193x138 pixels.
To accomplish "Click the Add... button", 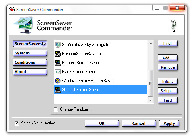I will [168, 58].
